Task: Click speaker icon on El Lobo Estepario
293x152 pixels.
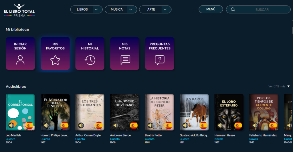Action: coord(220,125)
